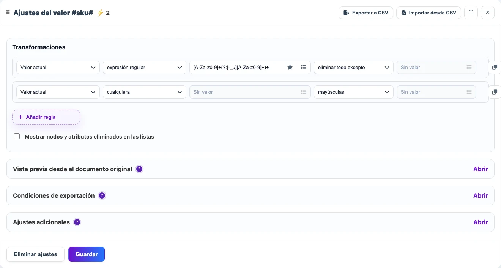The width and height of the screenshot is (501, 268).
Task: Open the cualquiera dropdown
Action: [145, 92]
